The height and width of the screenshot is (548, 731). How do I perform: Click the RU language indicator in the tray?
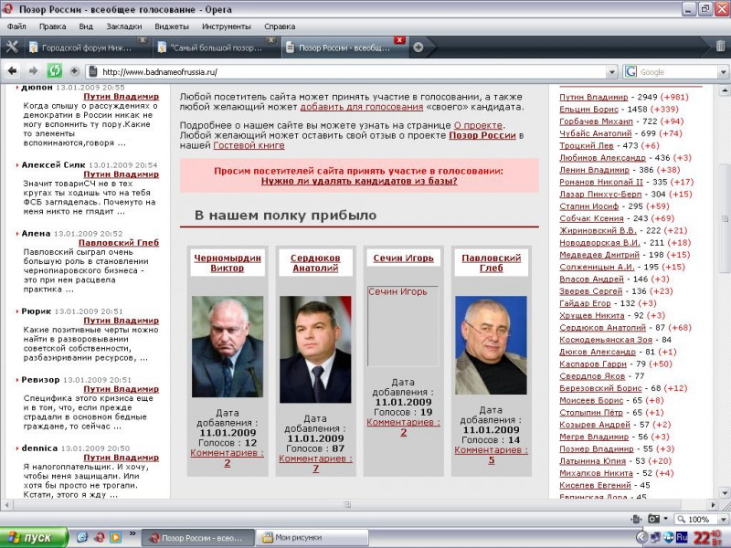(681, 537)
